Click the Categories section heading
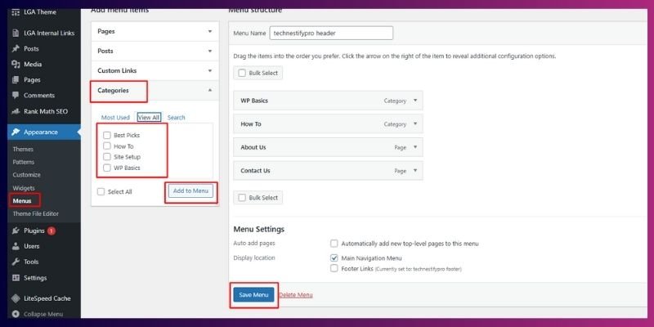 113,90
